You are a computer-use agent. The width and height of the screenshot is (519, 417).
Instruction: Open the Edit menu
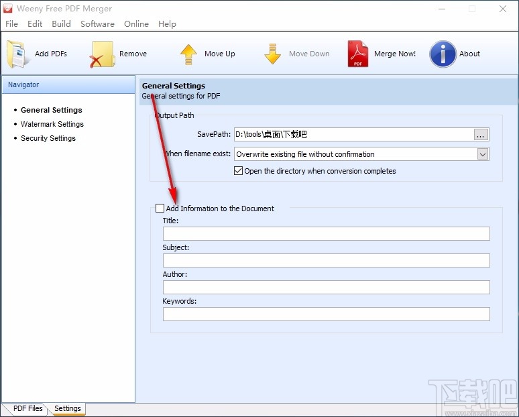click(35, 24)
